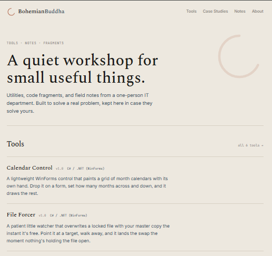Open the Tools nav menu item
The width and height of the screenshot is (272, 256).
pos(192,11)
